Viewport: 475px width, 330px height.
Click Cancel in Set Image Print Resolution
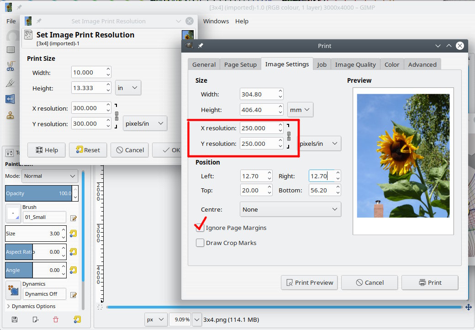[x=130, y=150]
